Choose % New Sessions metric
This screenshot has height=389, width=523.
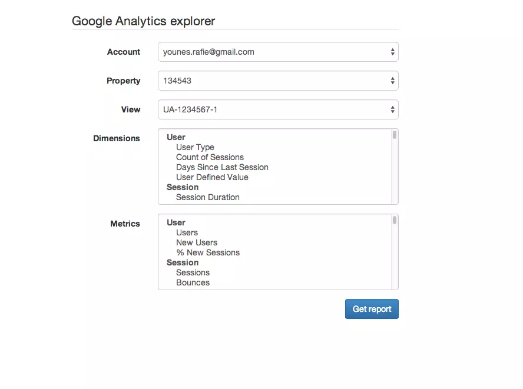(208, 252)
